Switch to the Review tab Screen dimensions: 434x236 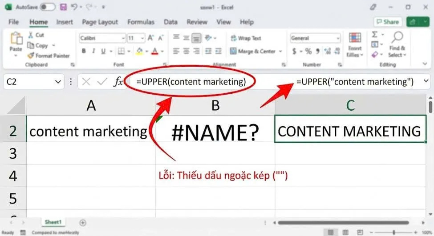(197, 22)
